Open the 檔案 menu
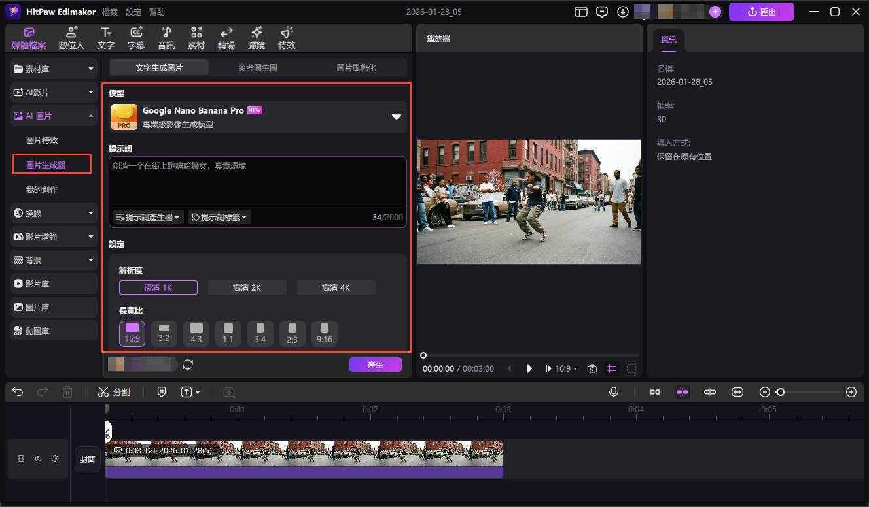869x507 pixels. coord(110,12)
